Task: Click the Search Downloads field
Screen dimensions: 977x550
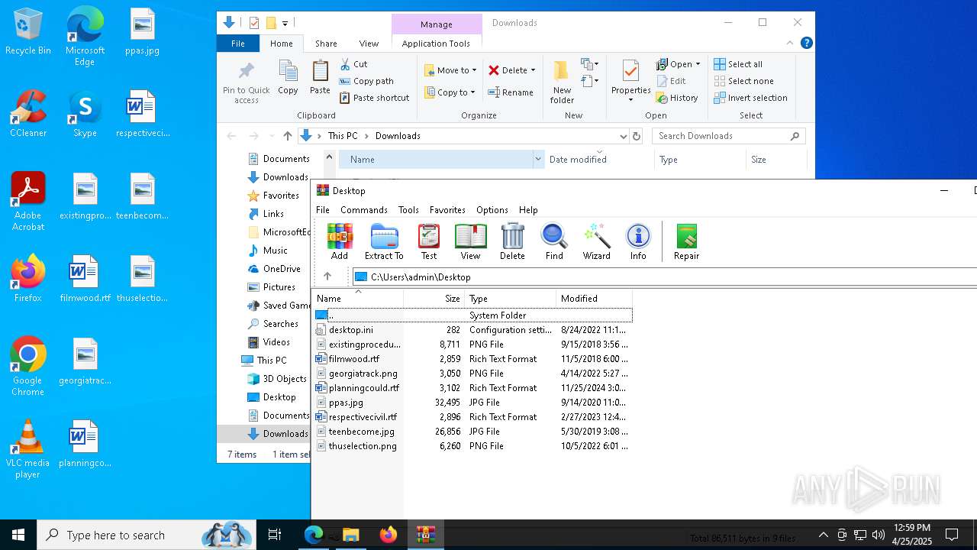Action: pyautogui.click(x=729, y=136)
